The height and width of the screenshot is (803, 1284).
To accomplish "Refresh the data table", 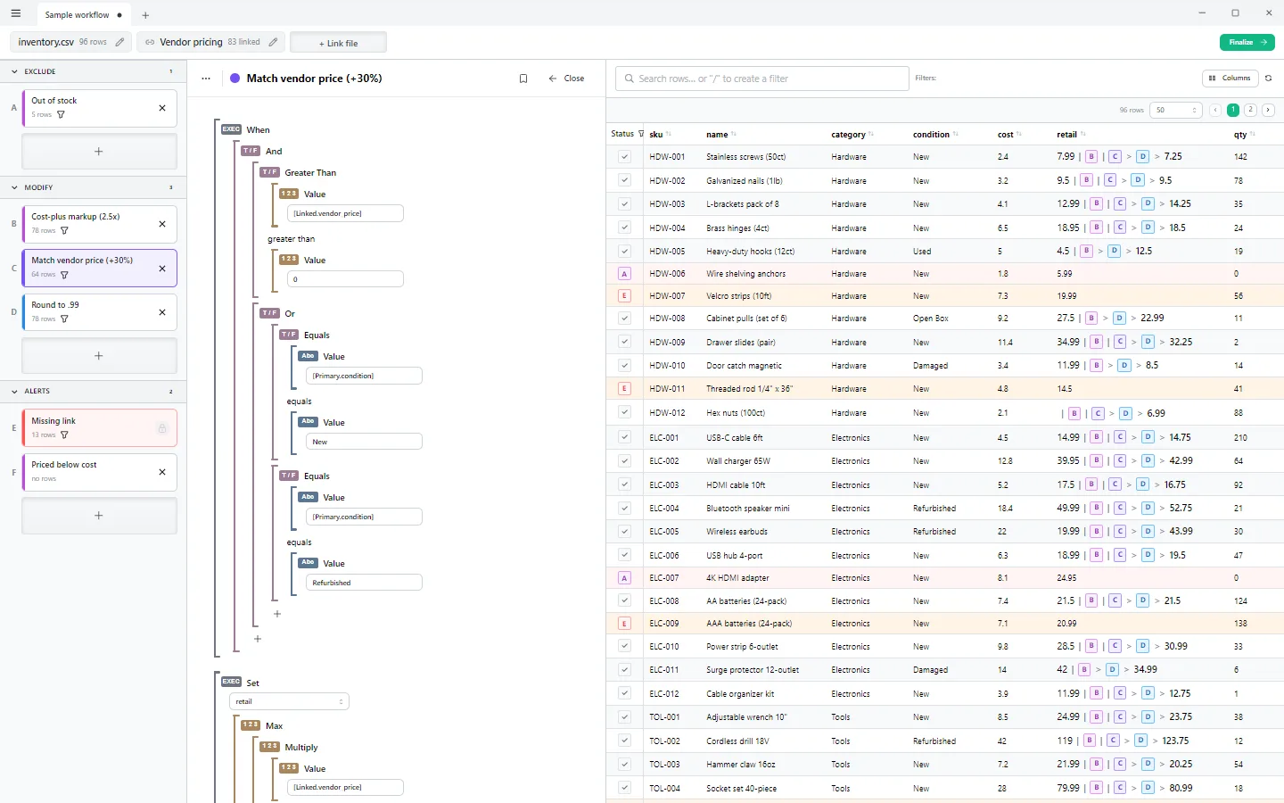I will (x=1268, y=79).
